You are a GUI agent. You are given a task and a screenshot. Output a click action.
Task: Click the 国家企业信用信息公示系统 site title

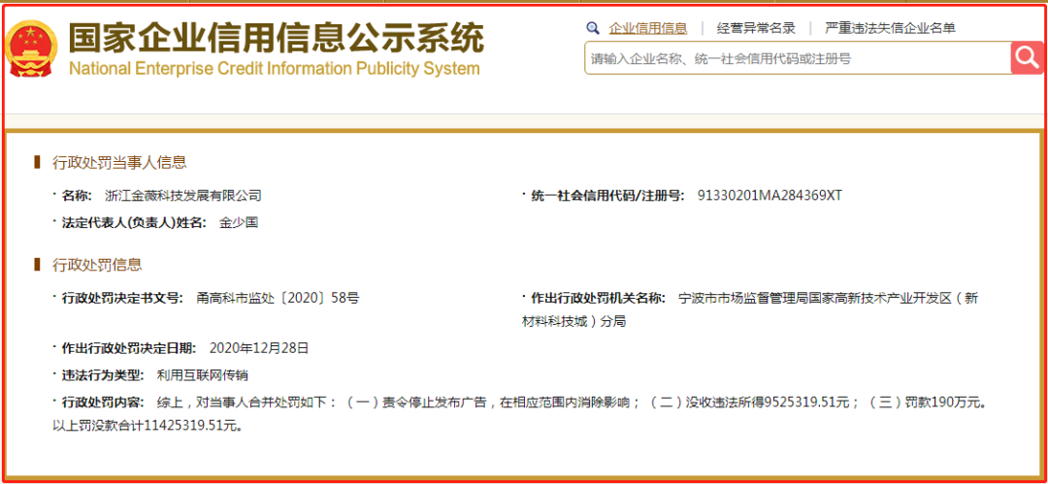tap(276, 38)
